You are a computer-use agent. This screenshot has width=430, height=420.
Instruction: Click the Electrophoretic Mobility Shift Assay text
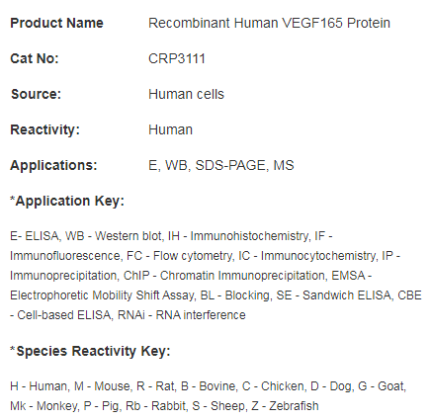point(102,295)
